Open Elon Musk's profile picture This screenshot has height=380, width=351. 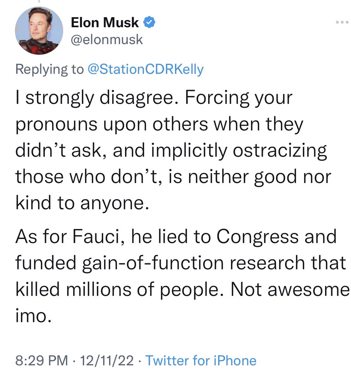(39, 30)
